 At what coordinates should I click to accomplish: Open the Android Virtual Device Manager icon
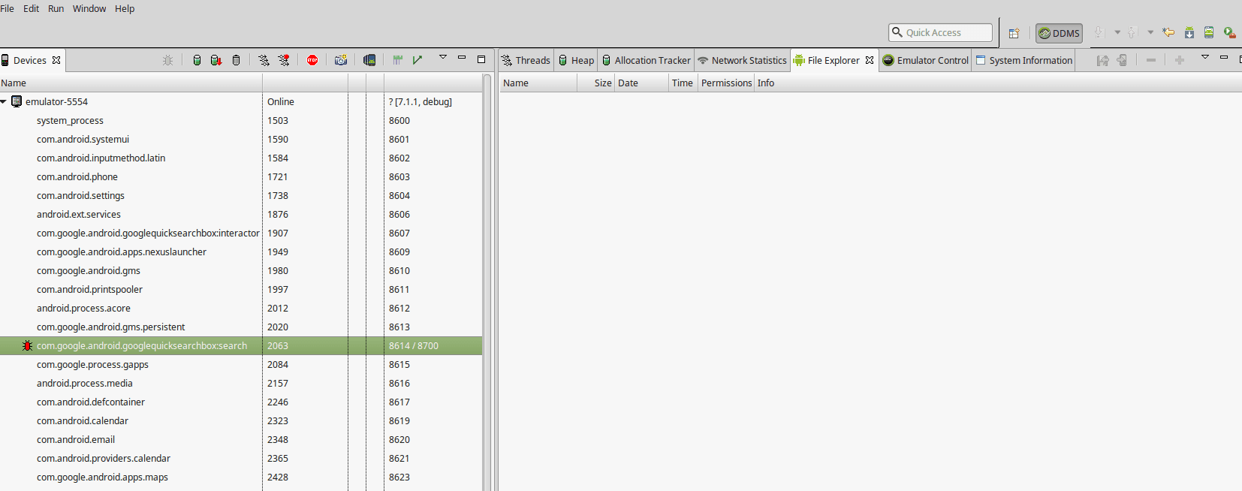tap(1209, 32)
